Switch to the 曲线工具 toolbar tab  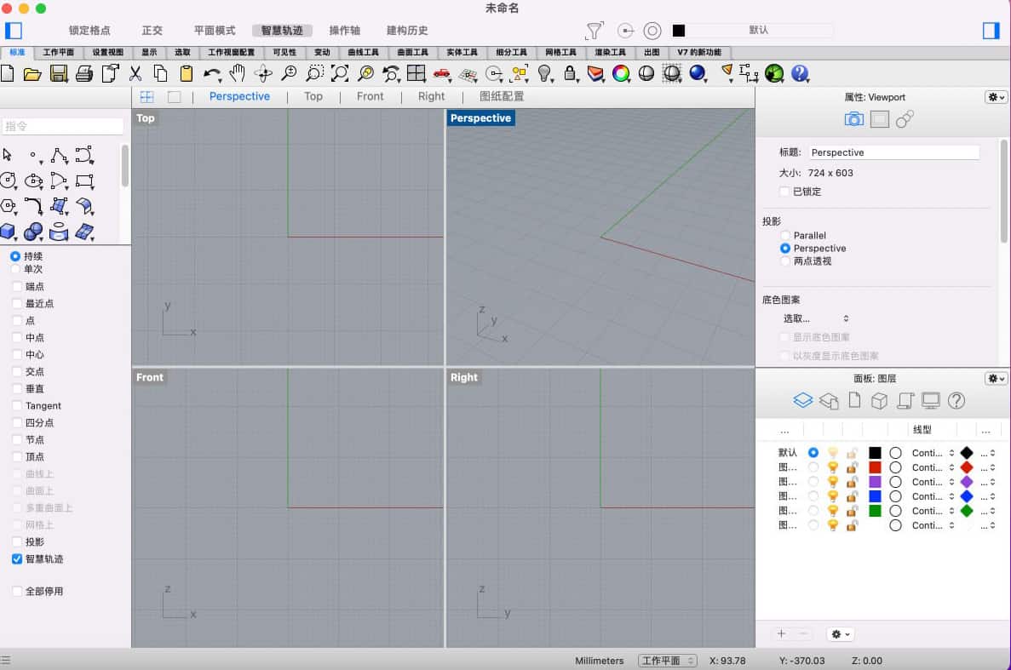pos(363,53)
